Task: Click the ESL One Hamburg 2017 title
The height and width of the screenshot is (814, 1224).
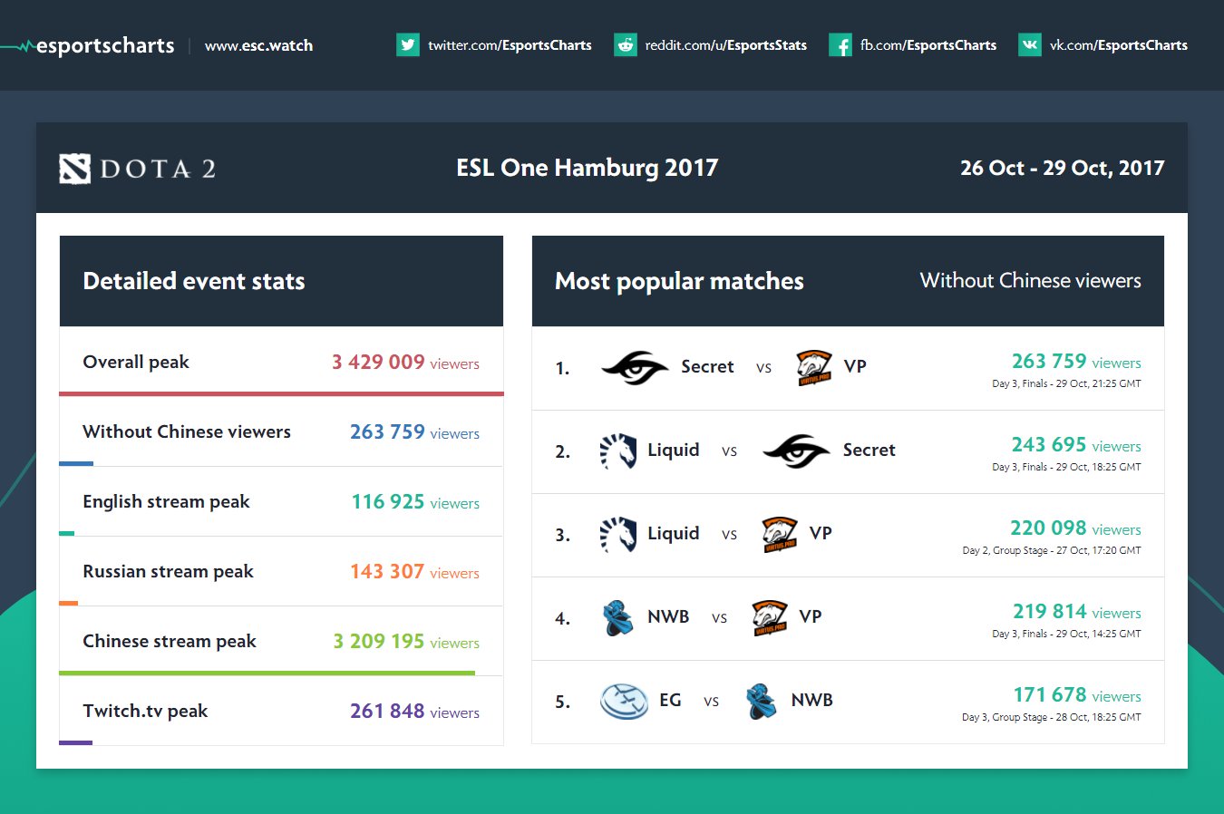Action: tap(588, 168)
